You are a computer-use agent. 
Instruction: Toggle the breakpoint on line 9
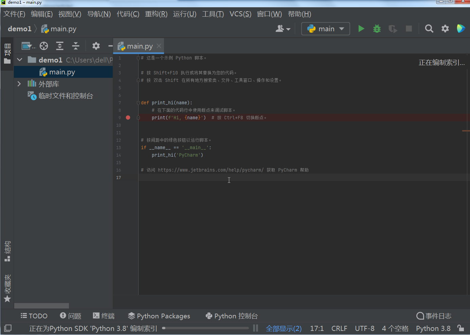tap(128, 118)
